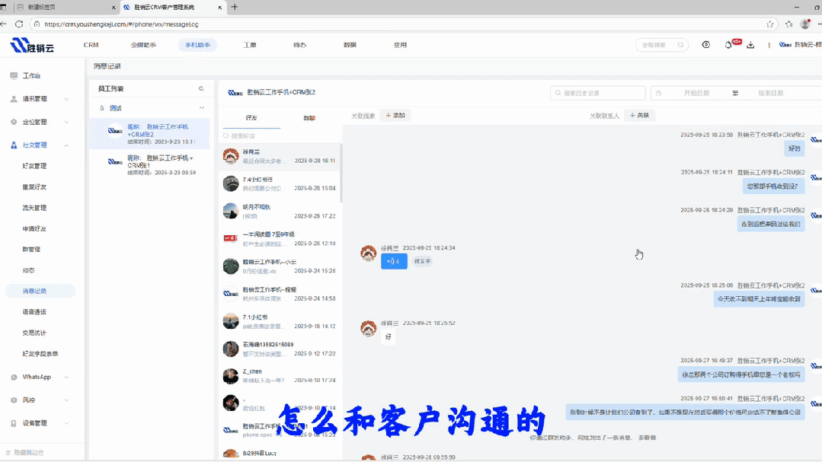Open the 企微助手 top menu
Image resolution: width=822 pixels, height=462 pixels.
click(x=143, y=45)
